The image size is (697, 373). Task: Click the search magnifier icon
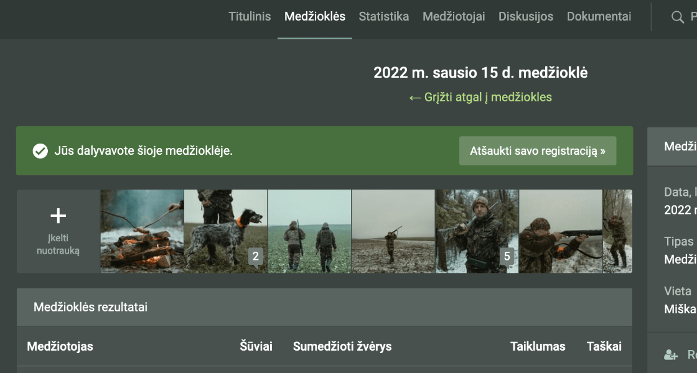678,17
